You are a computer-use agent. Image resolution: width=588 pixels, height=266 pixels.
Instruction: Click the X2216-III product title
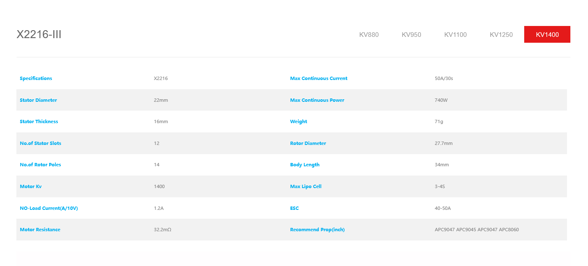[x=39, y=34]
